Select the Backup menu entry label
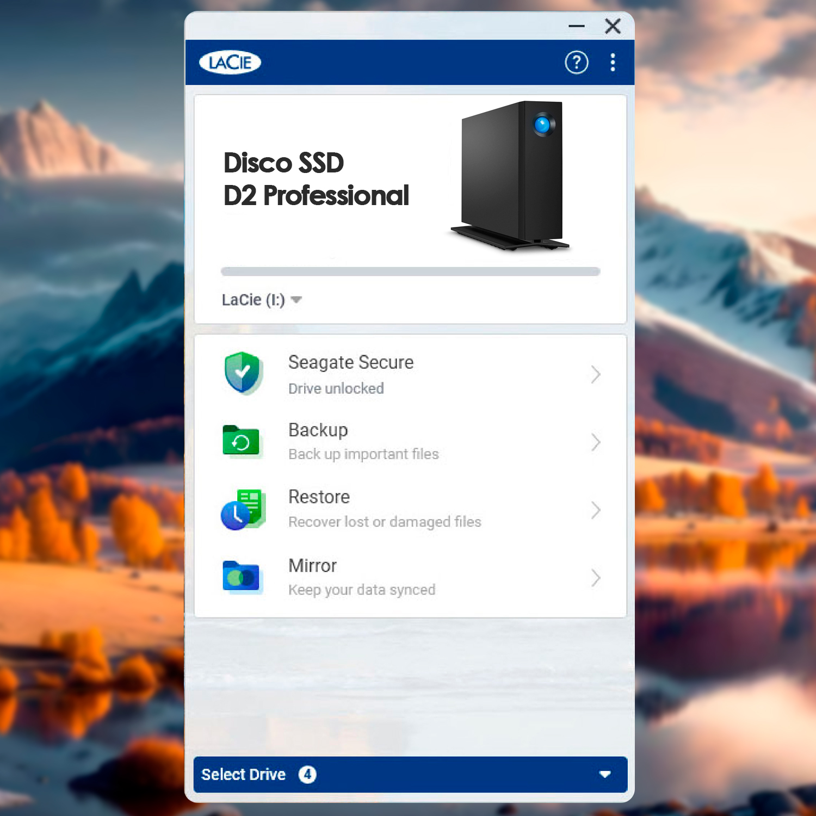Viewport: 816px width, 816px height. (x=318, y=430)
